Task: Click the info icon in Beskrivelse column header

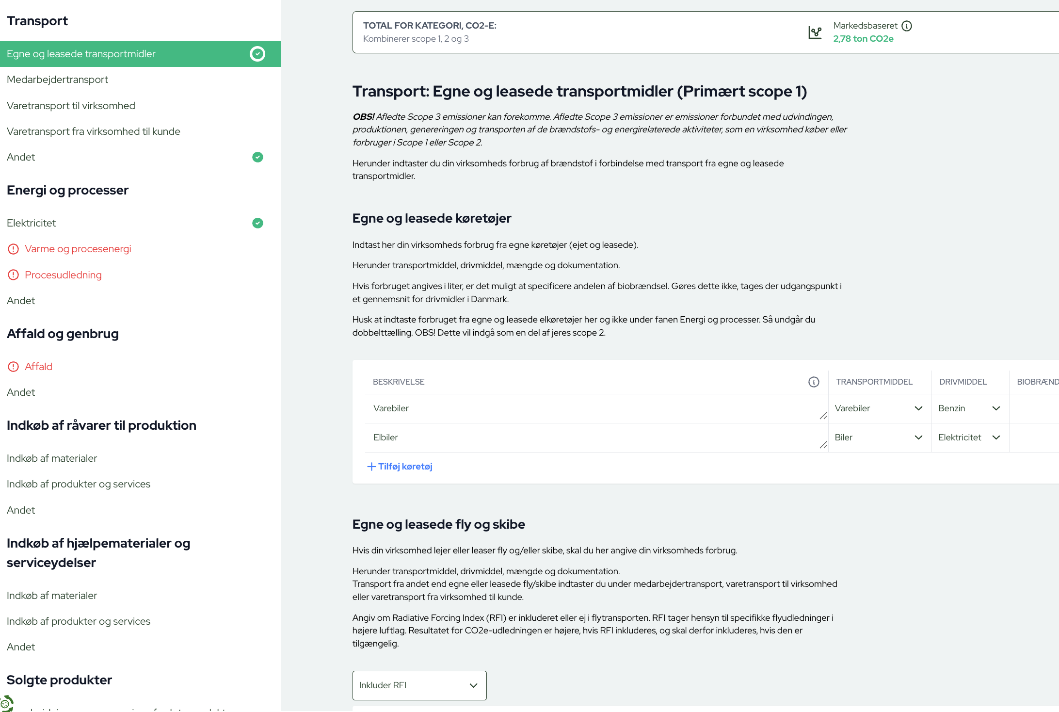Action: [814, 382]
